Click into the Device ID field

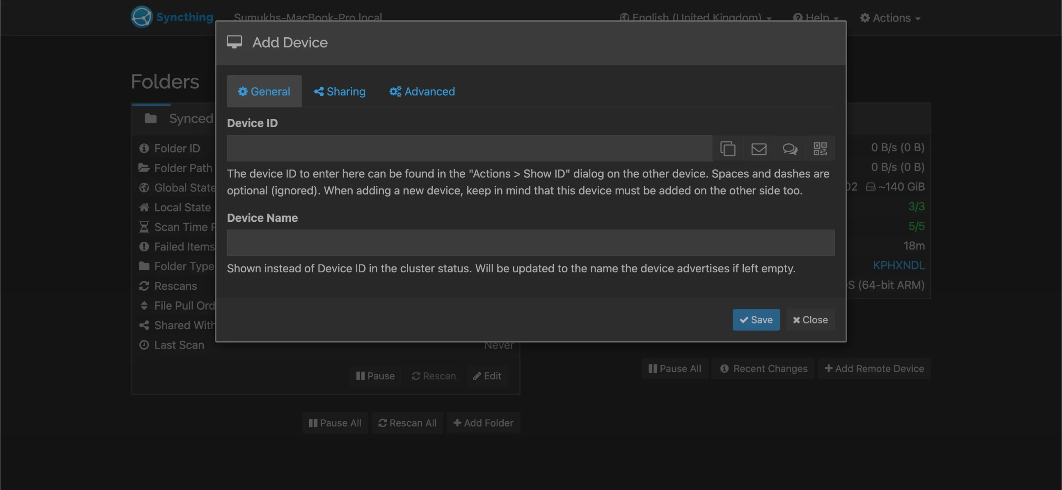click(x=469, y=148)
